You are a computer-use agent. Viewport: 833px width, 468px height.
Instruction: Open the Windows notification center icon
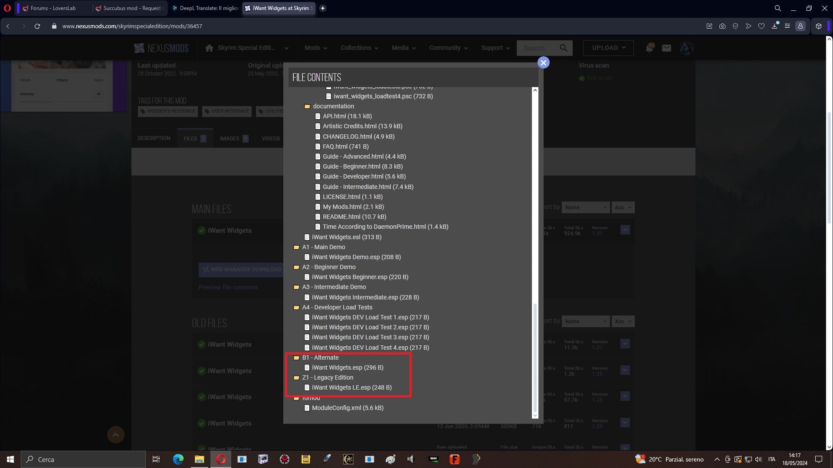point(819,459)
